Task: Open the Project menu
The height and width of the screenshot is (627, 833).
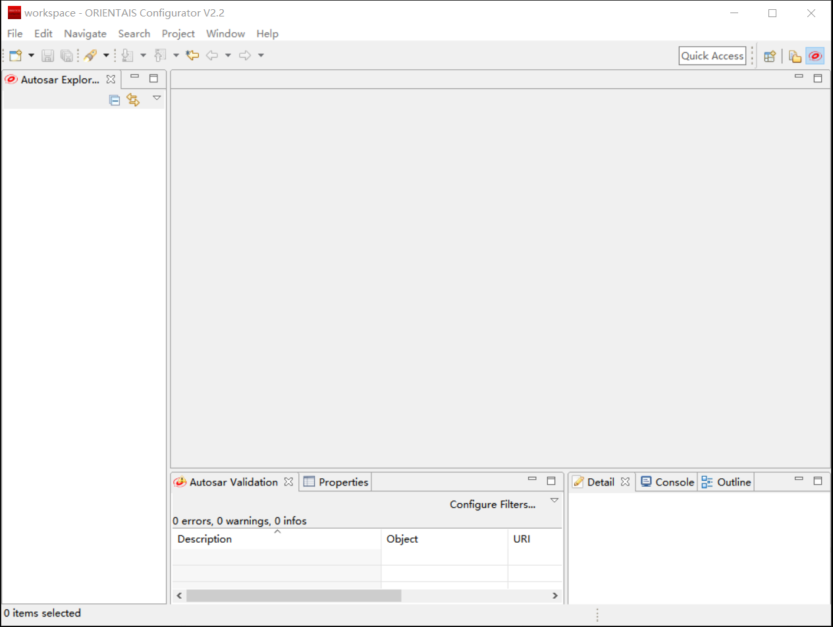Action: pyautogui.click(x=178, y=34)
